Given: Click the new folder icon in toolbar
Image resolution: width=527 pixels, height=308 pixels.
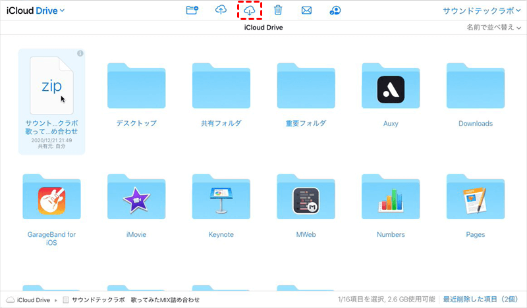Looking at the screenshot, I should [192, 11].
